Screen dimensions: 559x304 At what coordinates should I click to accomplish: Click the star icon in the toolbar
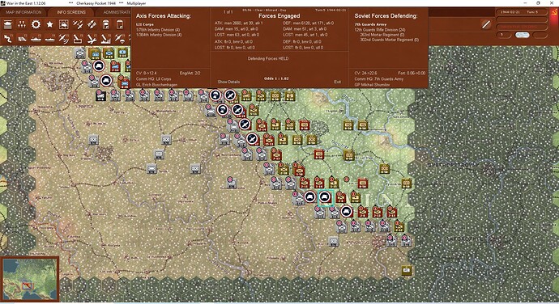tap(49, 24)
